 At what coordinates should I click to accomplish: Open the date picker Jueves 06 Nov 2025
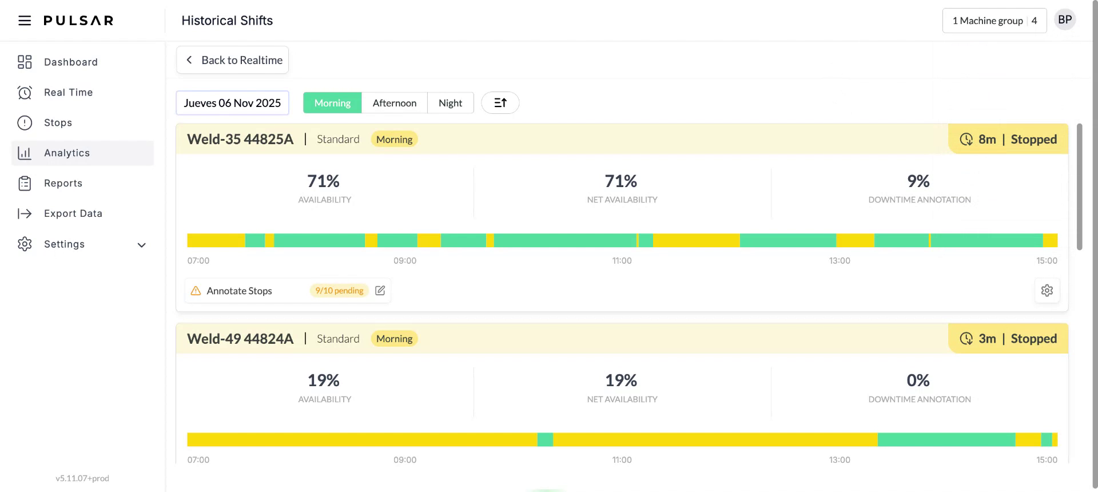tap(232, 103)
